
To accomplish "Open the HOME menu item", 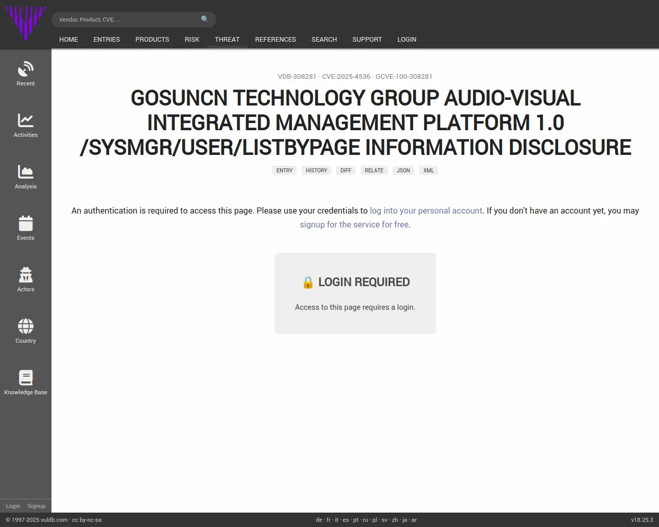I will click(68, 39).
